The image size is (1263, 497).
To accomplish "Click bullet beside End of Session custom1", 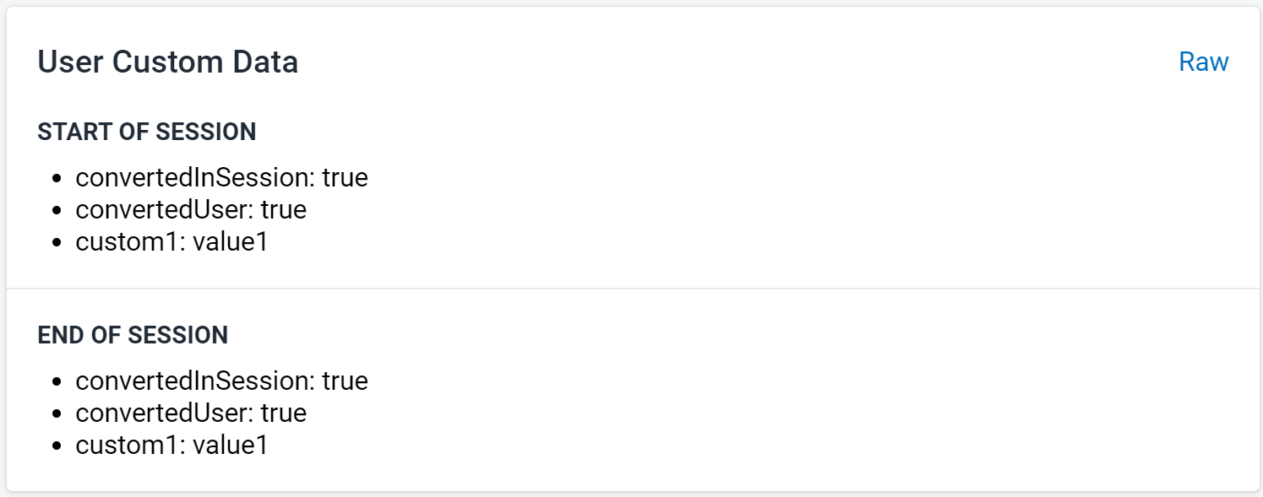I will click(x=57, y=446).
